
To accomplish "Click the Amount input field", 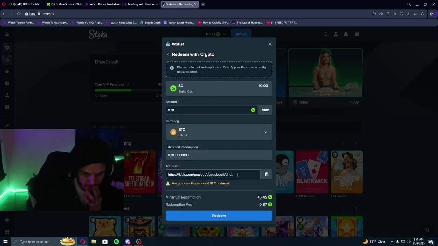I will [x=211, y=110].
